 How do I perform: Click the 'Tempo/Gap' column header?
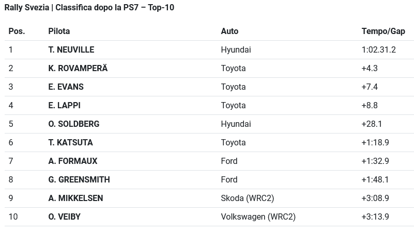pyautogui.click(x=383, y=31)
